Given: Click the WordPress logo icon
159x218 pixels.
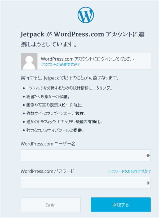Looking at the screenshot, I should point(86,15).
